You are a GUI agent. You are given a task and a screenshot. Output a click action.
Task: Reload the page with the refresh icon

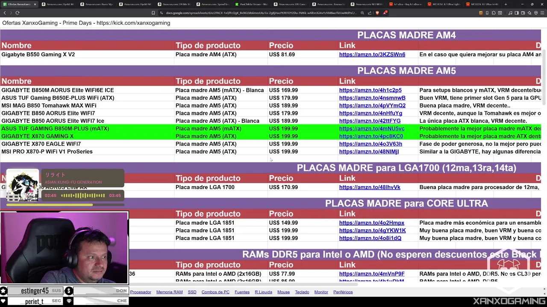18,13
